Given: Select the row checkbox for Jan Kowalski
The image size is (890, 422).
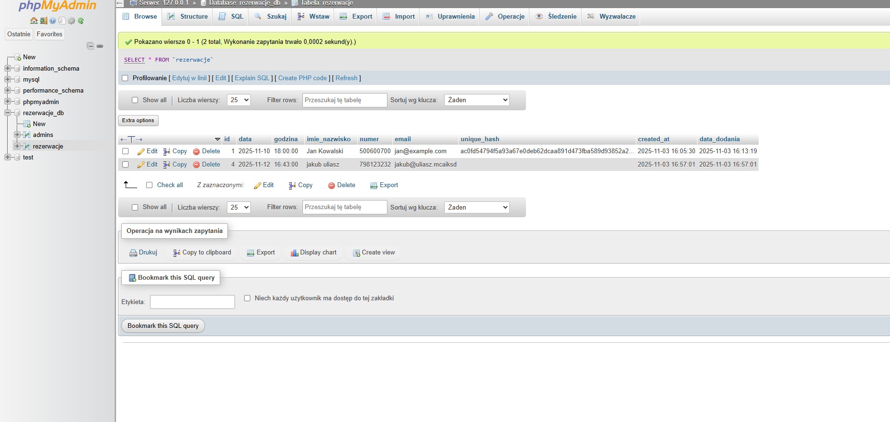Looking at the screenshot, I should [x=126, y=151].
